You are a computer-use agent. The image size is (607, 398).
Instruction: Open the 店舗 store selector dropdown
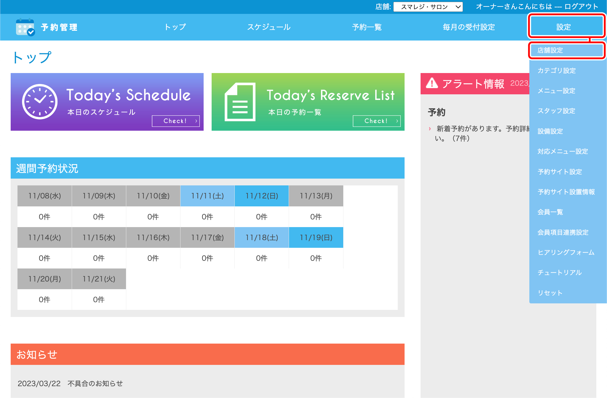point(428,7)
